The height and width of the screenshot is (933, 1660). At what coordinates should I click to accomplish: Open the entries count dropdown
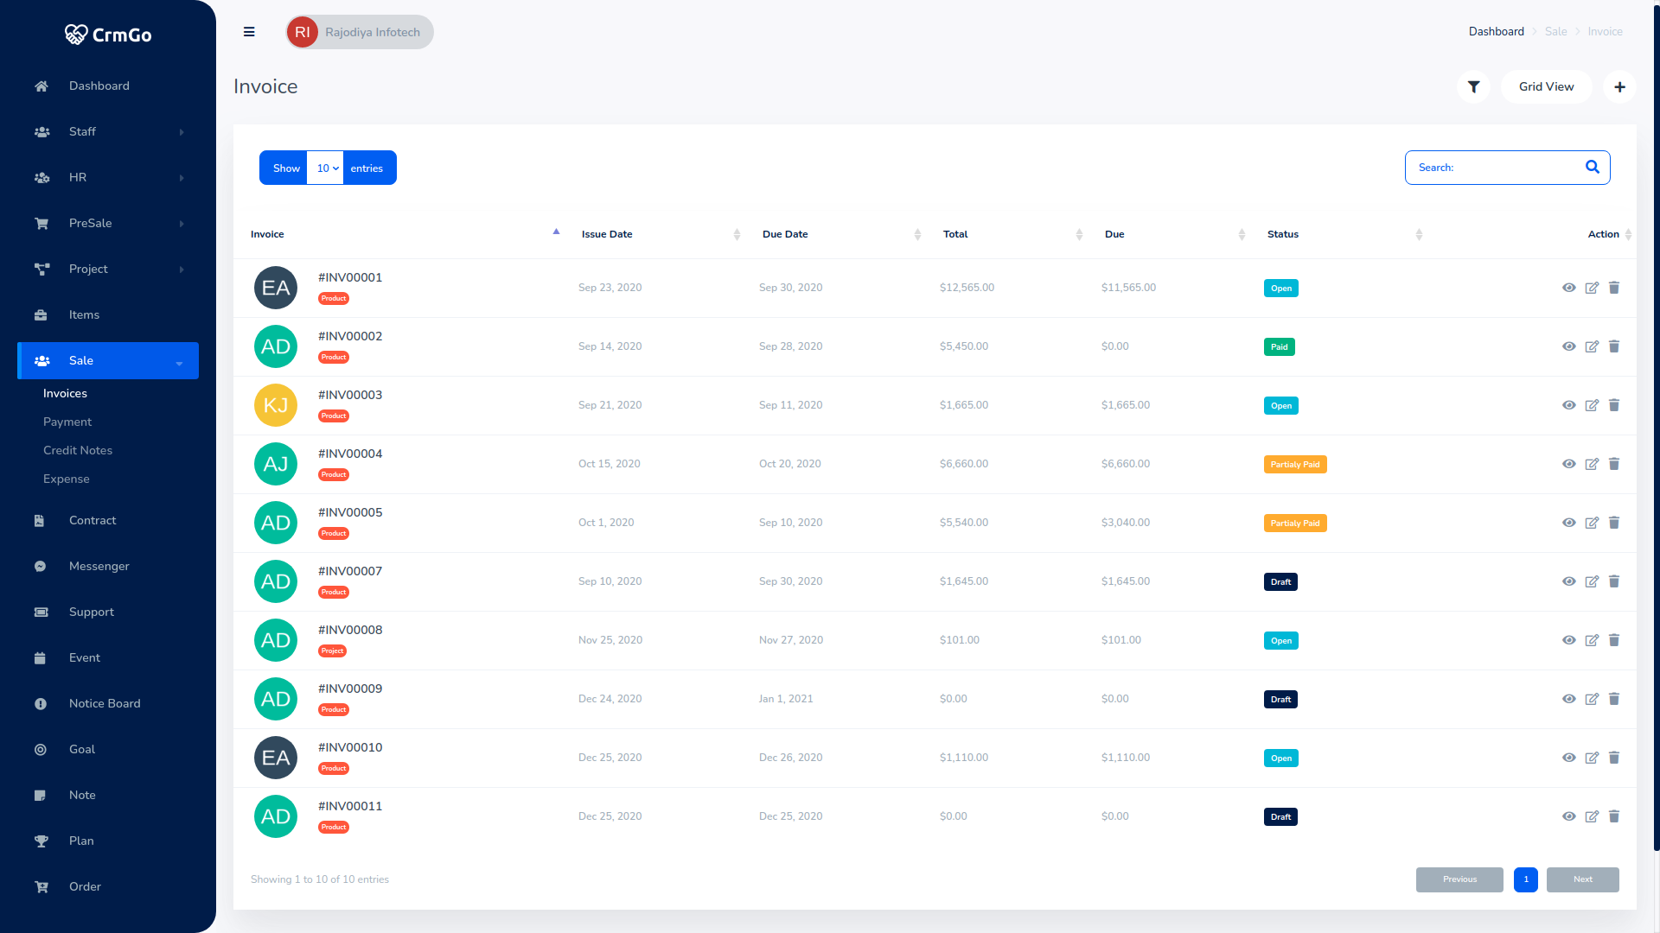coord(326,168)
